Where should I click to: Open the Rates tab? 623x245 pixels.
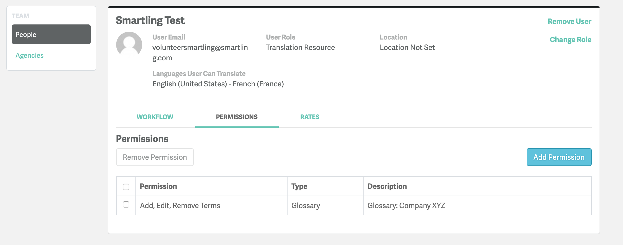click(x=309, y=117)
